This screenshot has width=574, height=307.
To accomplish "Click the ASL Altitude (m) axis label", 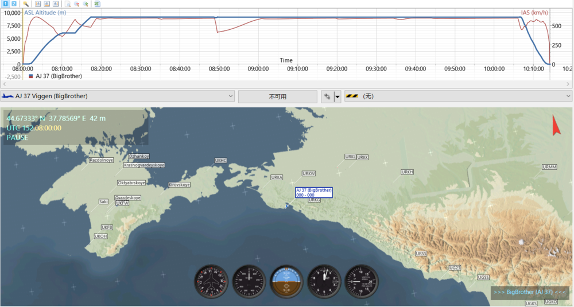I will pos(45,13).
